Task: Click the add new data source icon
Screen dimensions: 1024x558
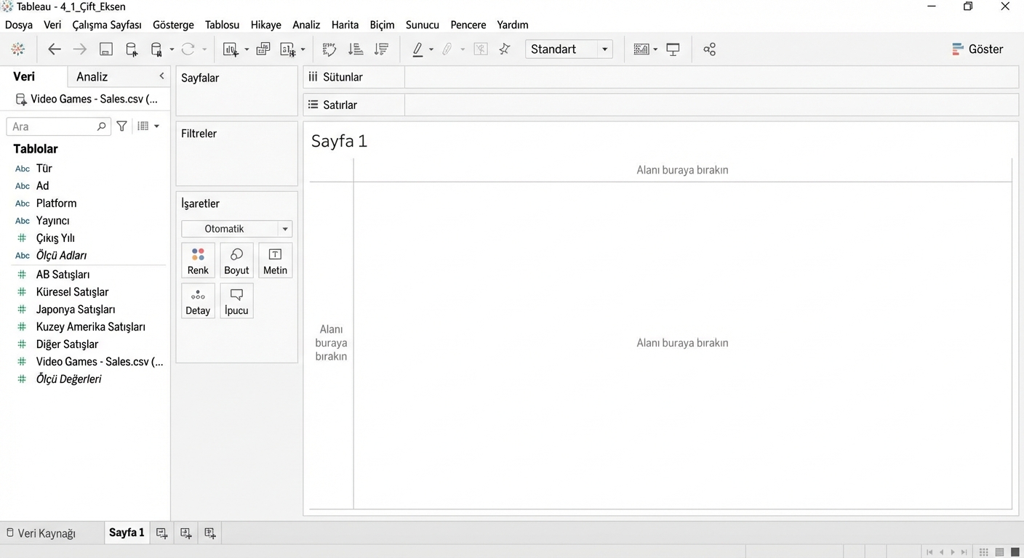Action: point(132,49)
